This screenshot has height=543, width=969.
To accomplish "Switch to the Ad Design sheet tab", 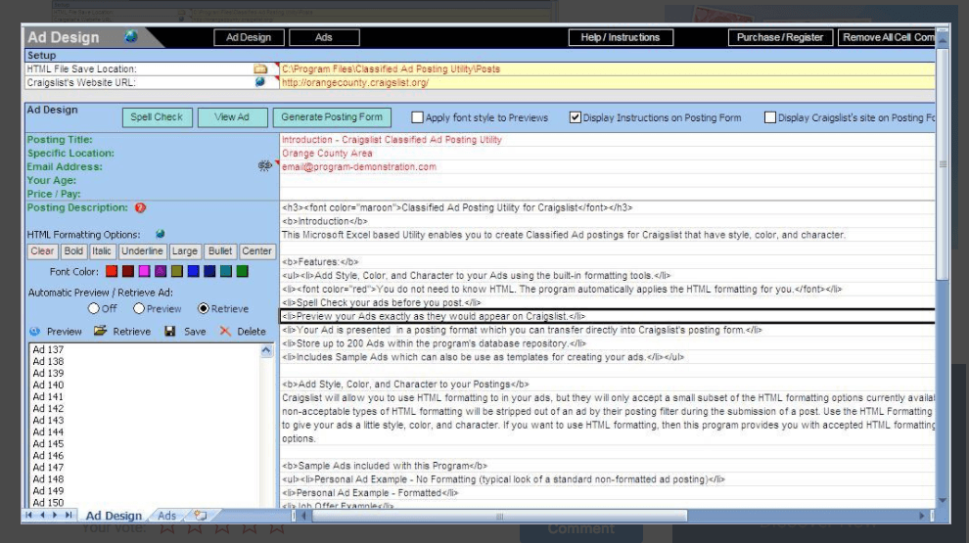I will click(114, 516).
